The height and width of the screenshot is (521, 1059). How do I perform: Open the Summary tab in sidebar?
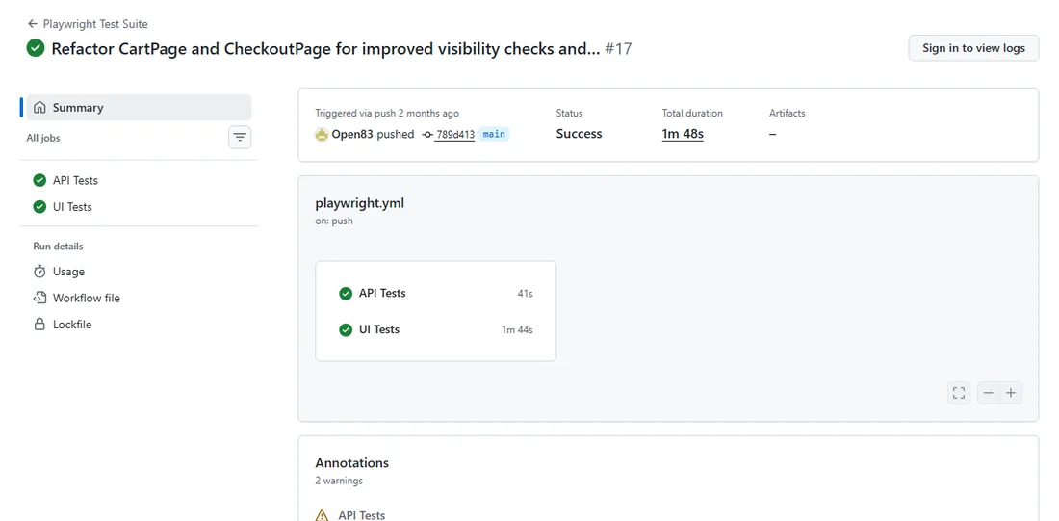coord(139,108)
